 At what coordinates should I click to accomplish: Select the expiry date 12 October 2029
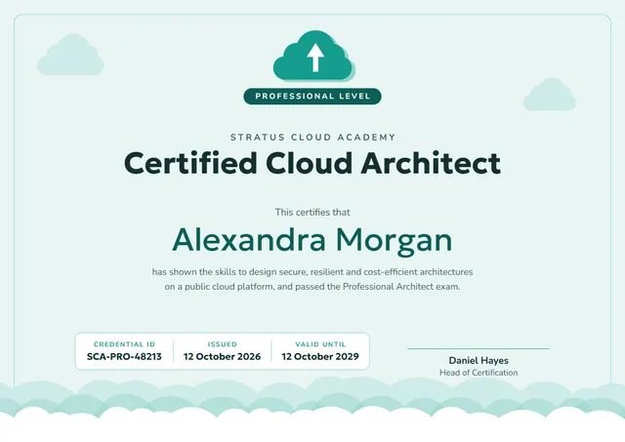[x=320, y=356]
